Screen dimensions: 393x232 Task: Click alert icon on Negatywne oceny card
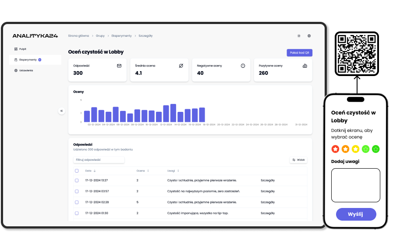click(x=243, y=66)
